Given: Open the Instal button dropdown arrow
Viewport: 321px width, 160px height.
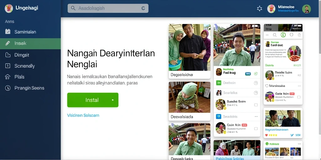Looking at the screenshot, I should pos(113,100).
